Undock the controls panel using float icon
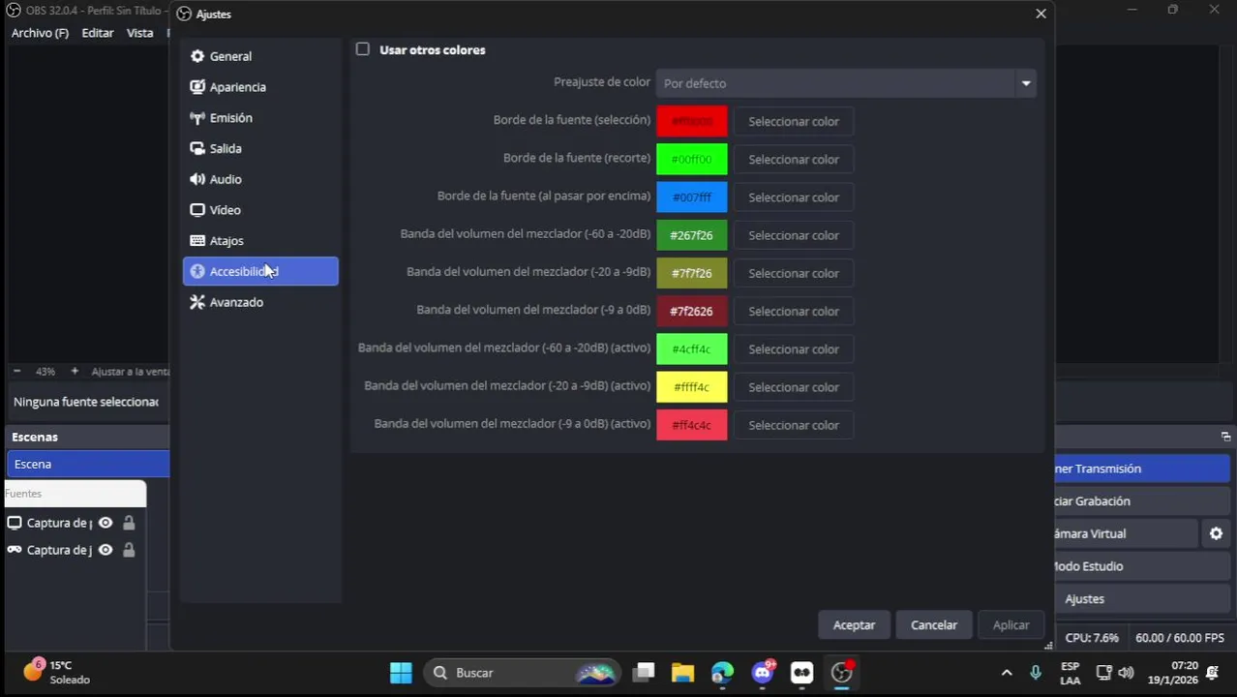This screenshot has width=1237, height=697. click(x=1225, y=437)
